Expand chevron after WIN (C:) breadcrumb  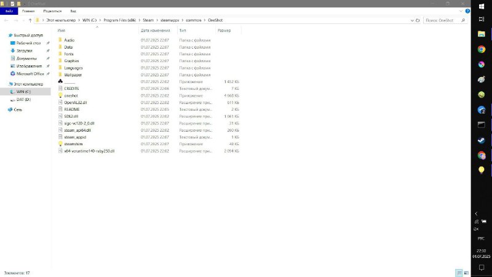pos(100,20)
